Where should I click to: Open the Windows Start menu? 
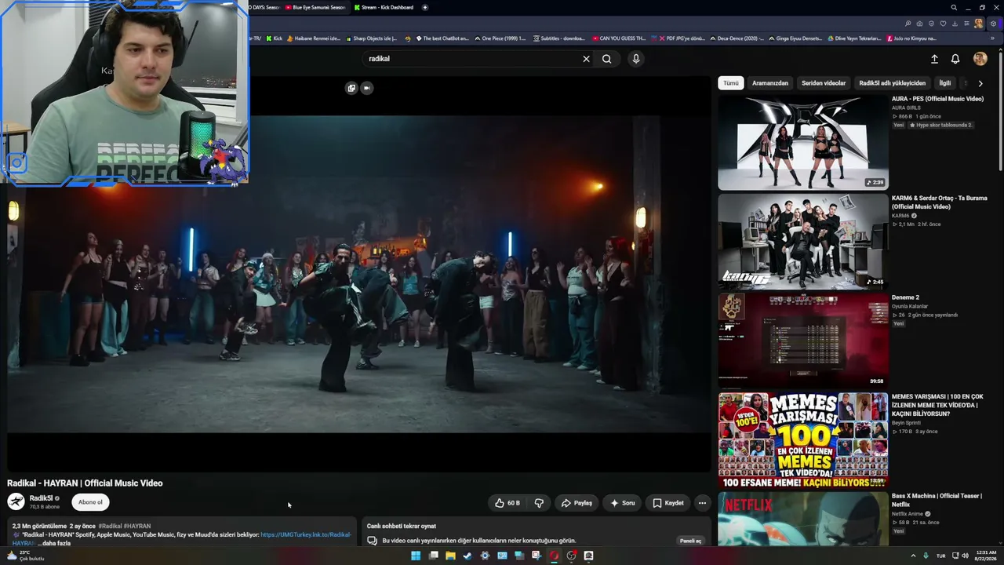click(x=416, y=556)
